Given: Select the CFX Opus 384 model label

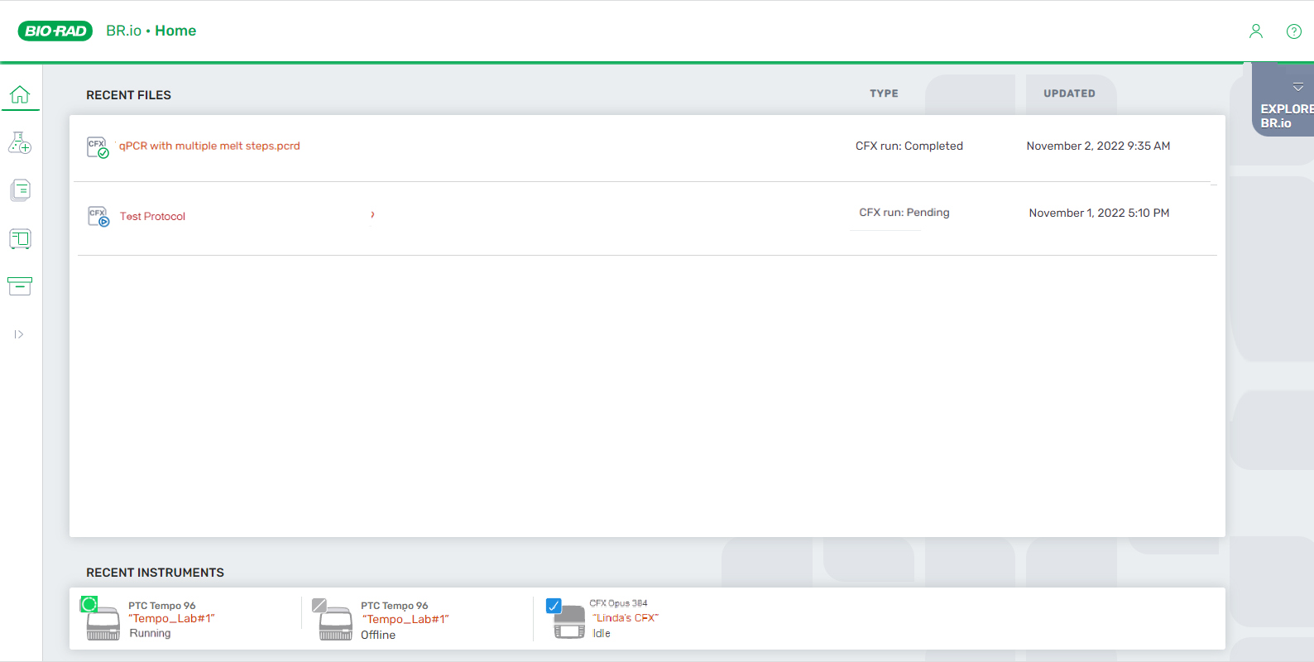Looking at the screenshot, I should [618, 603].
